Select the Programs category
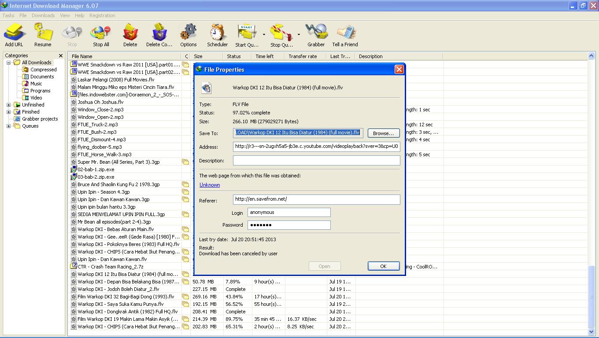This screenshot has width=599, height=338. (40, 91)
